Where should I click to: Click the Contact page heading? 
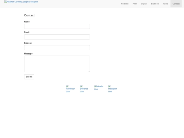click(x=29, y=15)
